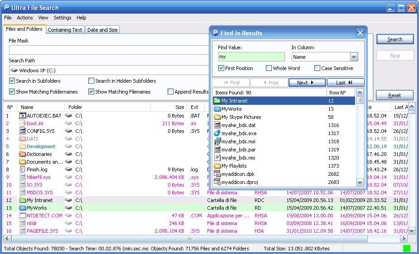Image resolution: width=419 pixels, height=254 pixels.
Task: Click the My Skype Pictures folder icon
Action: [x=217, y=117]
